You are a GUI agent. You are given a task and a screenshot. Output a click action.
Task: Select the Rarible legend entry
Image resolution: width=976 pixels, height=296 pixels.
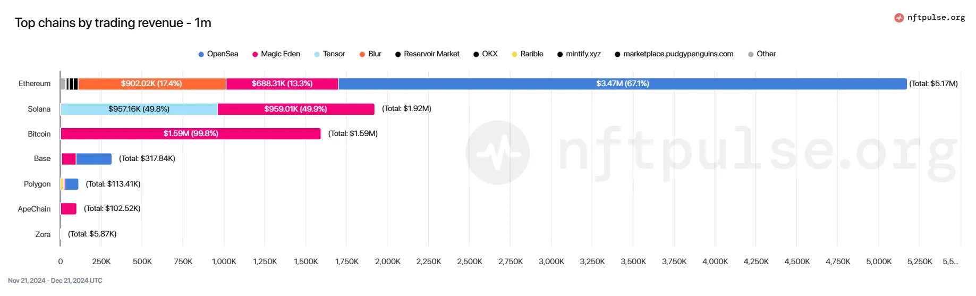[527, 54]
